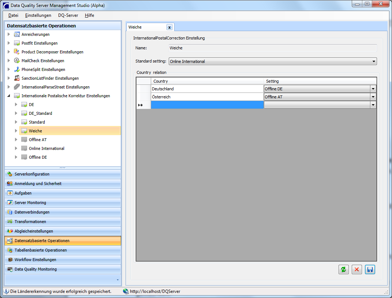Collapse Internationale Postalische Korrektur Einstellungen node

[x=9, y=96]
